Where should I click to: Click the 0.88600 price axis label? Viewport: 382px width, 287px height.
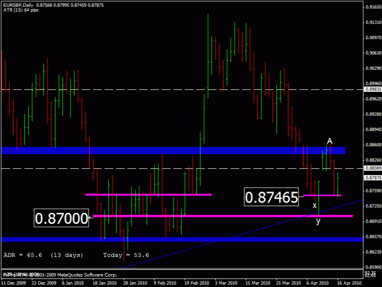373,145
